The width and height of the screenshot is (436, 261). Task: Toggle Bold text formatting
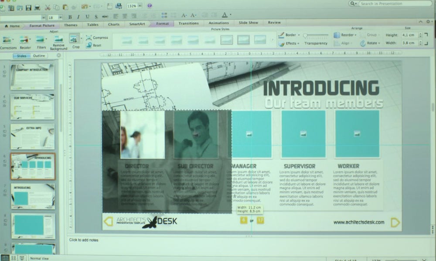(70, 17)
